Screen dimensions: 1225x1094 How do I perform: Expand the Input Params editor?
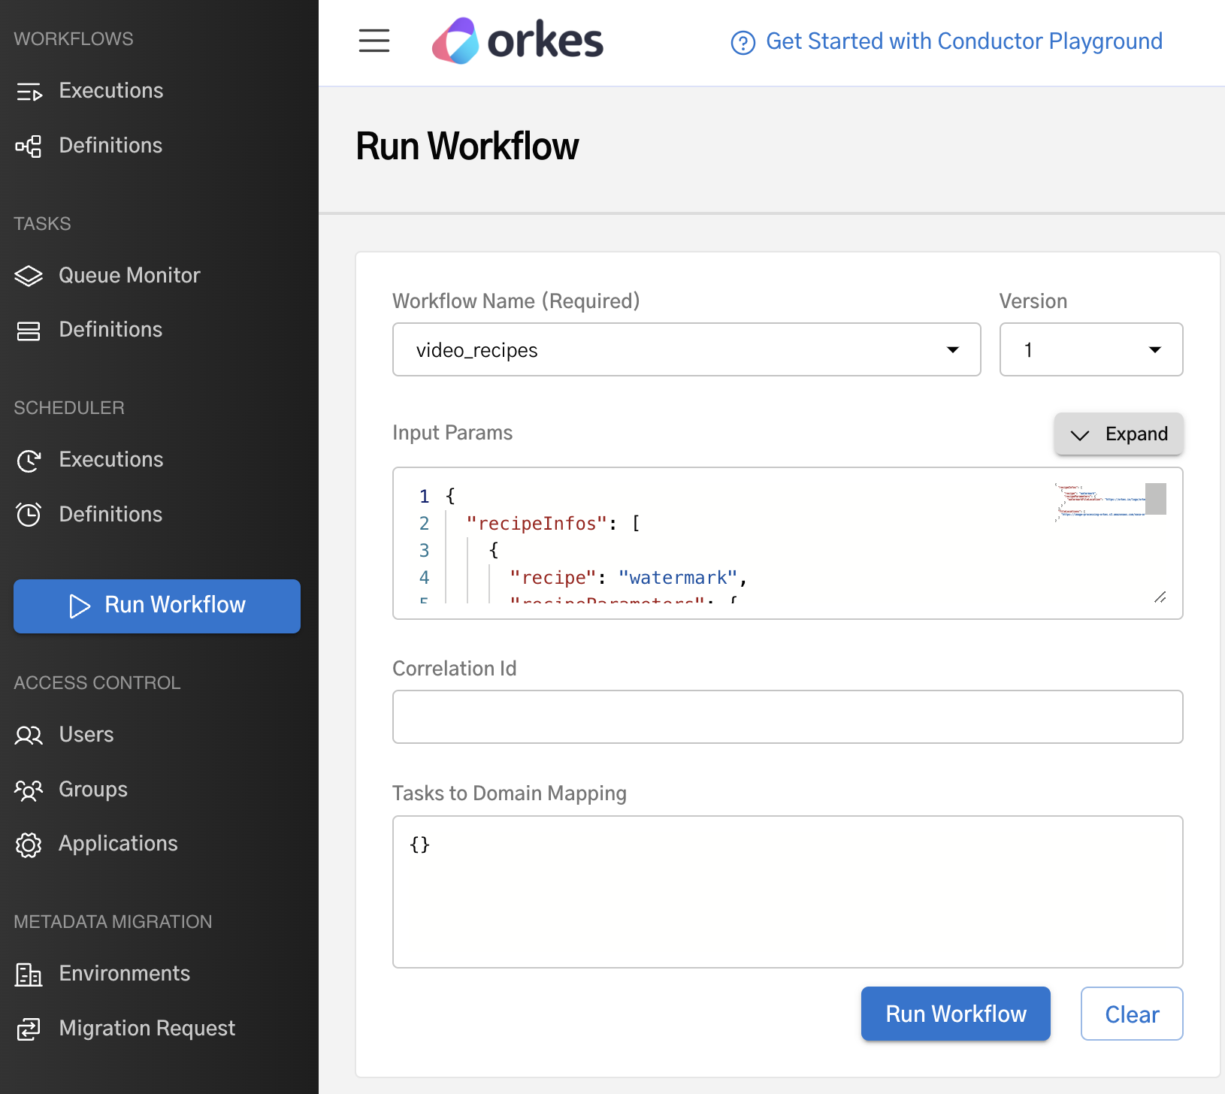pos(1118,434)
